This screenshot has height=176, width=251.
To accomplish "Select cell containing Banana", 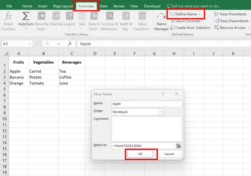I will tap(19, 77).
